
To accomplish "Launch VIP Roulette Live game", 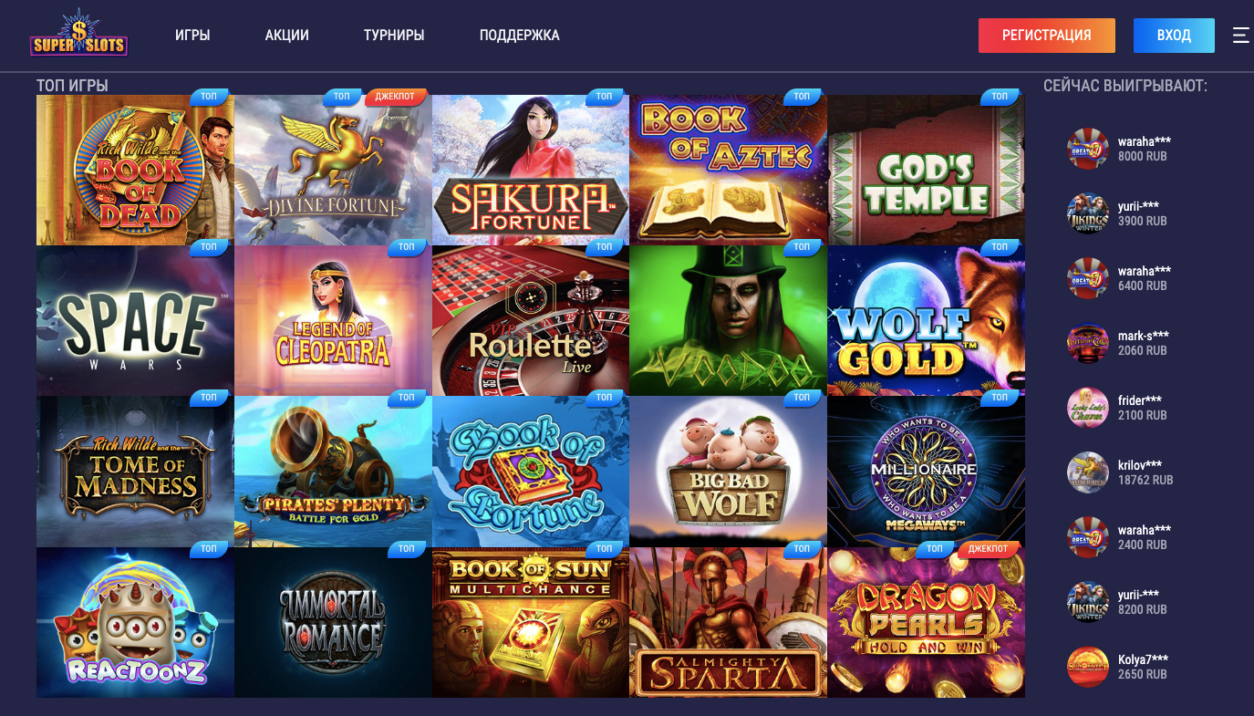I will [531, 320].
